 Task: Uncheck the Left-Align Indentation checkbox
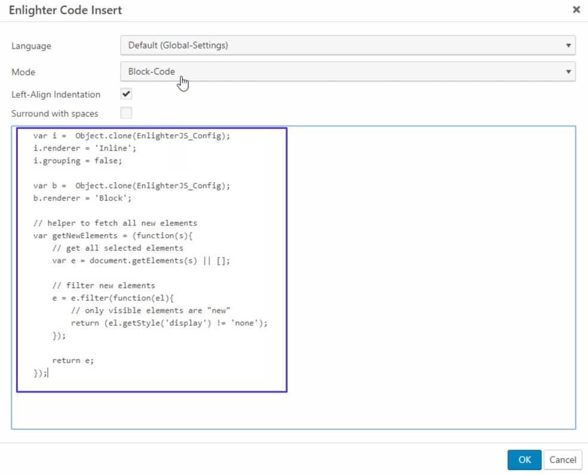[x=126, y=94]
